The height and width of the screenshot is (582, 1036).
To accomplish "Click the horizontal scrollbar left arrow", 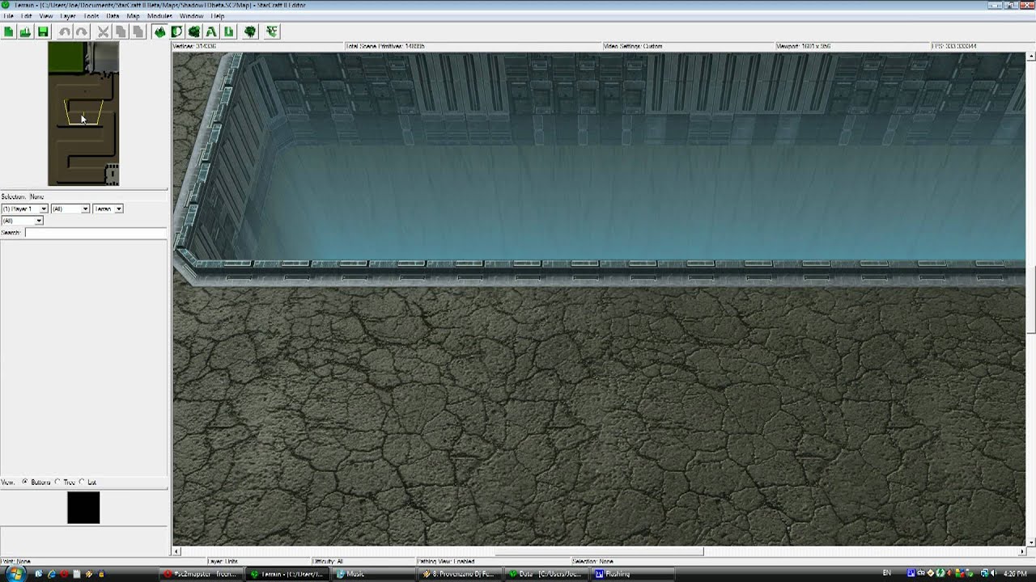I will pyautogui.click(x=177, y=552).
